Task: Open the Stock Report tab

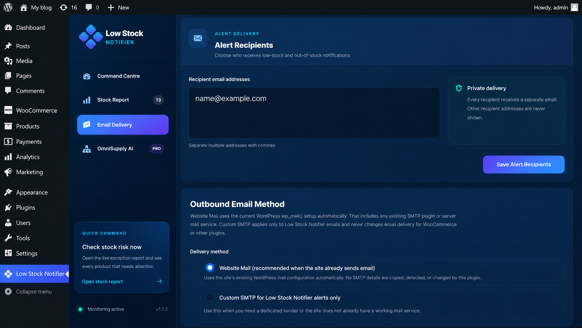Action: point(123,100)
